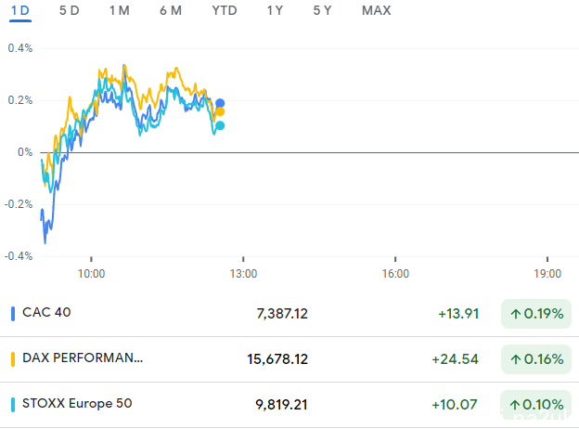Click the yellow DAX color marker

click(12, 358)
